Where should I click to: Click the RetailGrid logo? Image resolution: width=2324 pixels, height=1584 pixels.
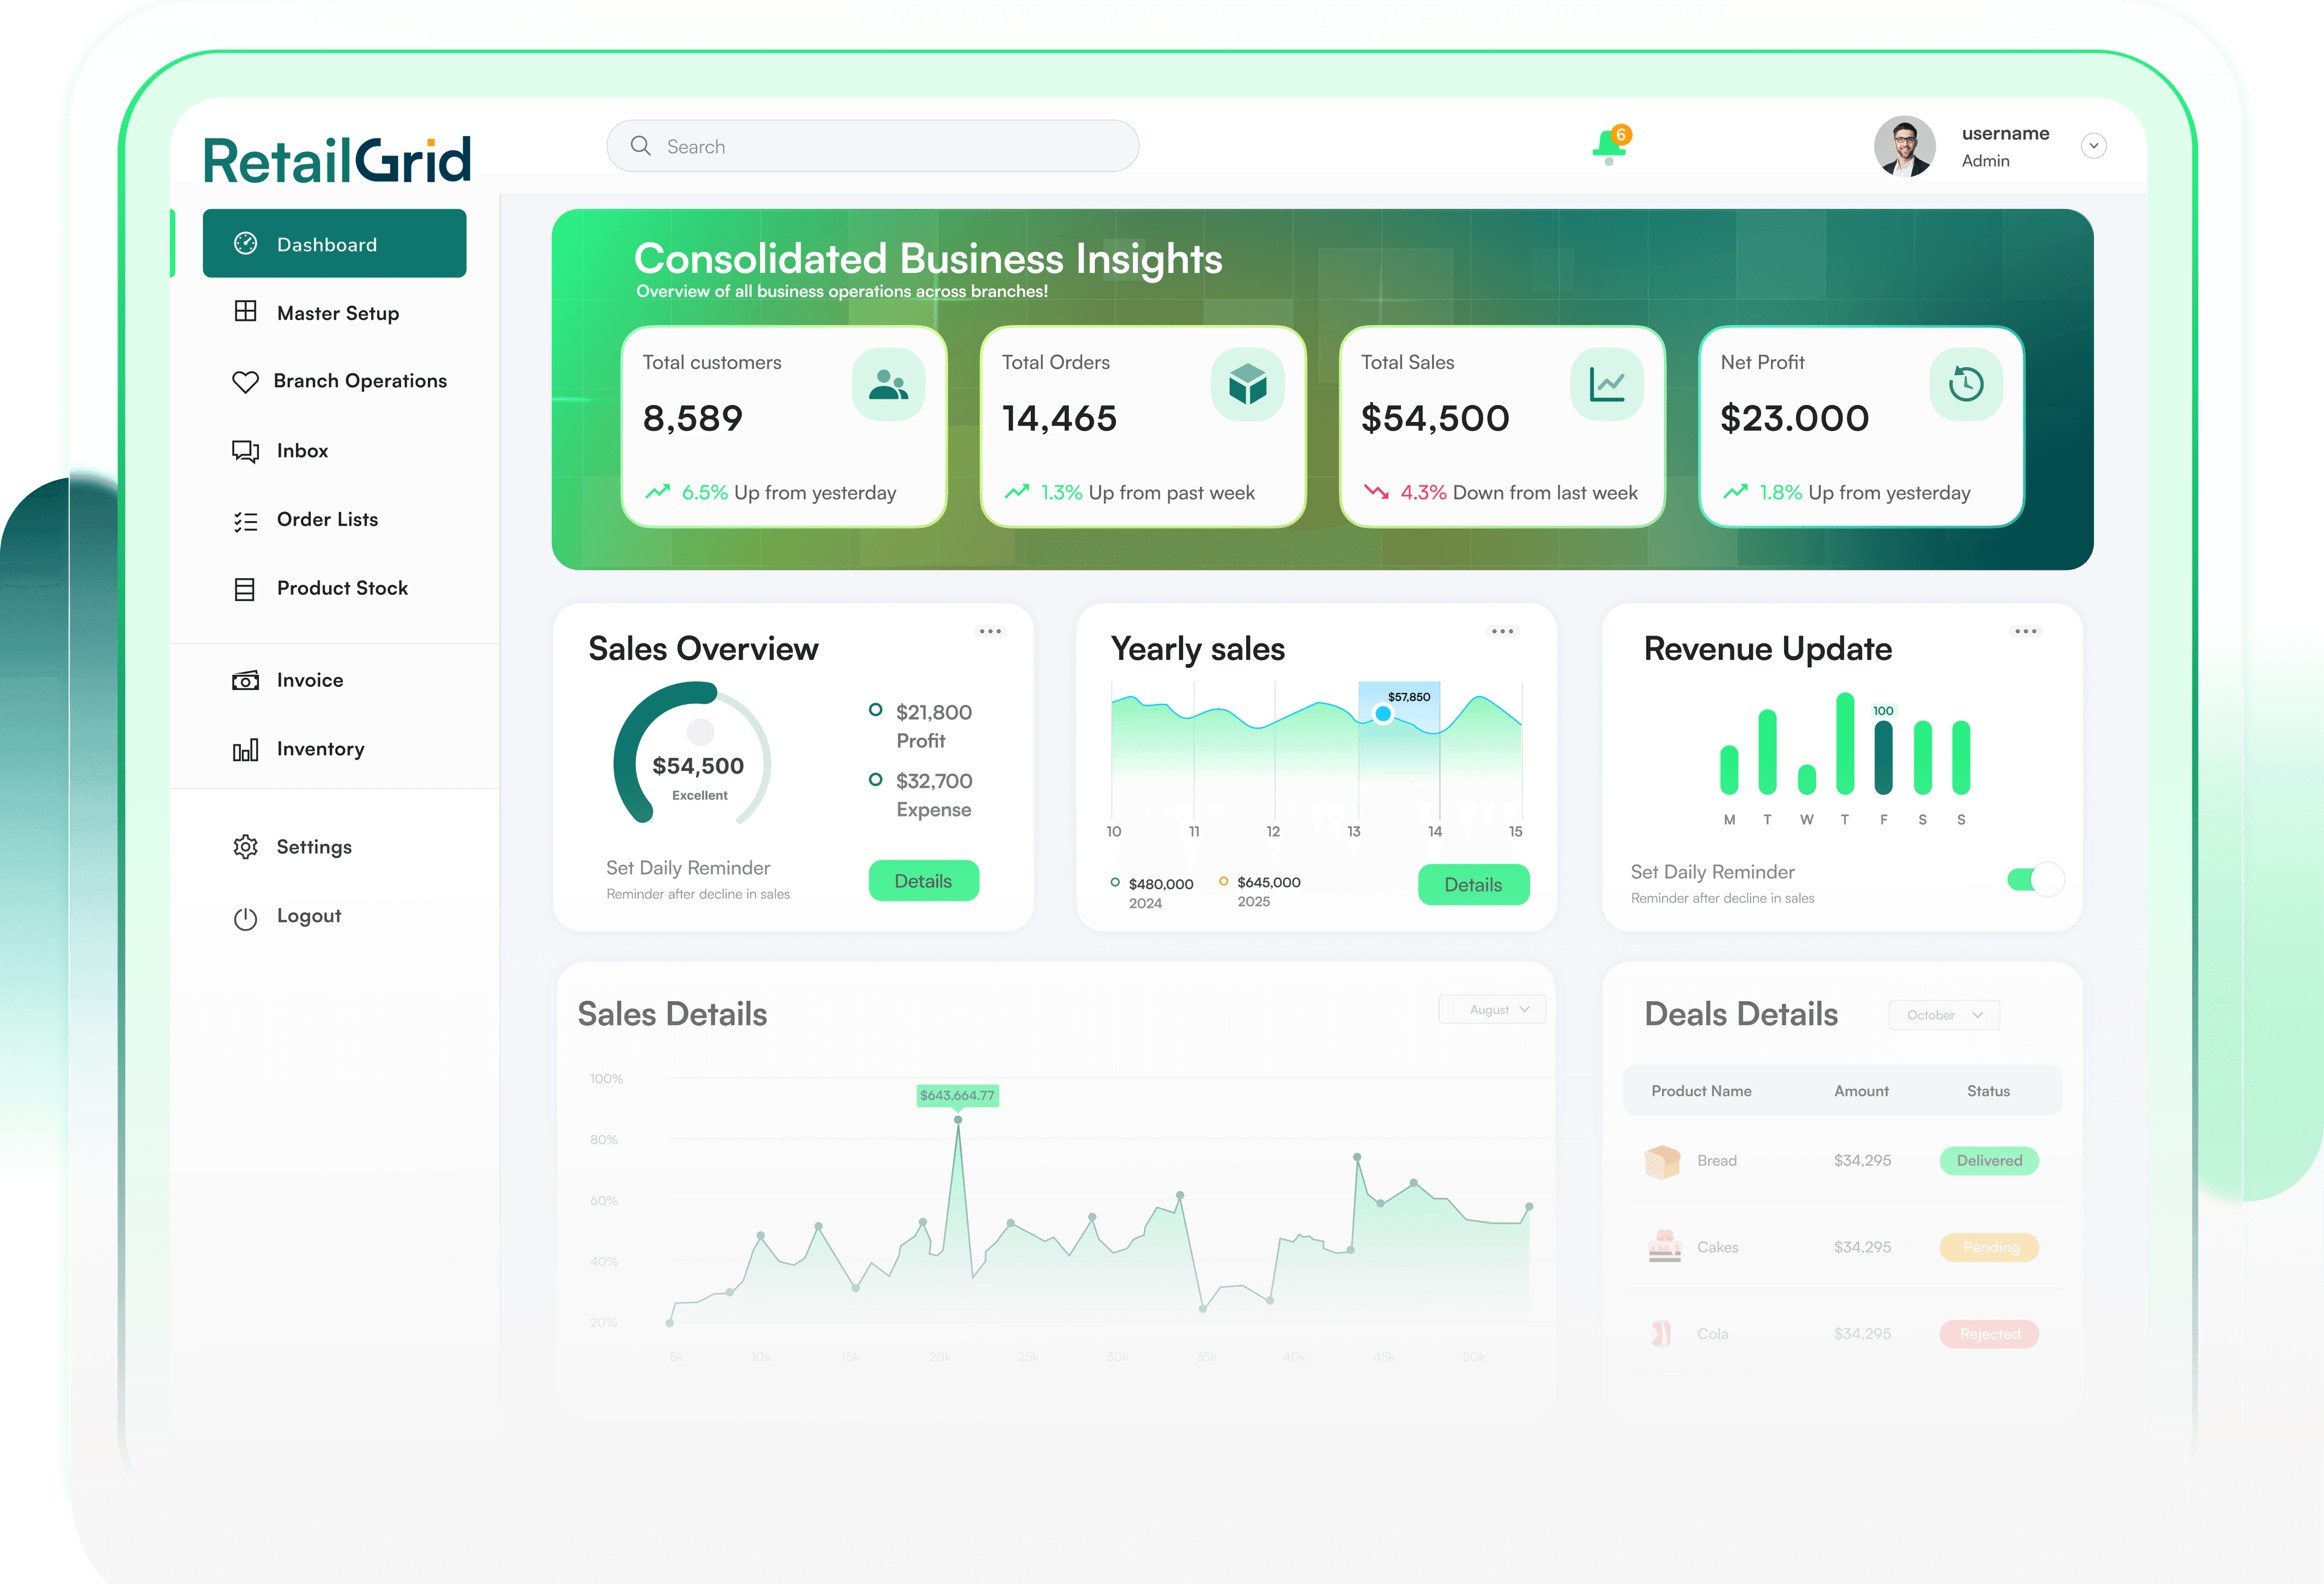[x=337, y=160]
